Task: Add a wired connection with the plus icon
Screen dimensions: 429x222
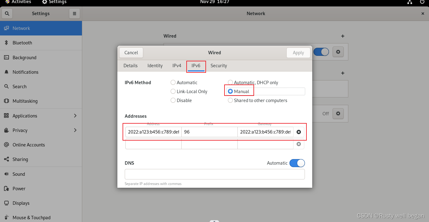Action: pyautogui.click(x=343, y=36)
